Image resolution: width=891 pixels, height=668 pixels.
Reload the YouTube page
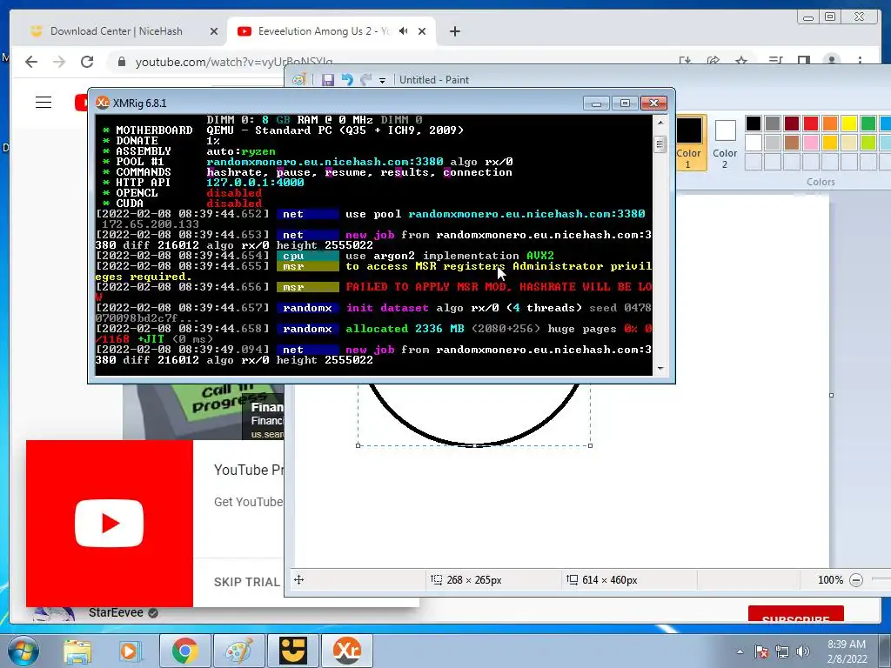point(87,62)
